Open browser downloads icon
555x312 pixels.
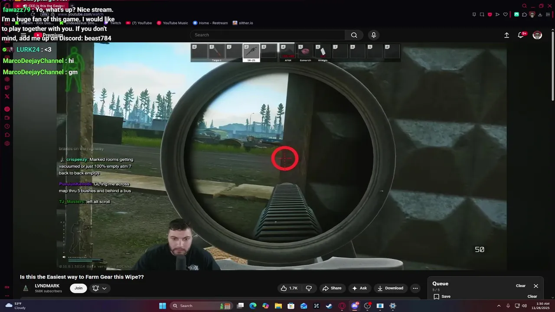coord(540,14)
